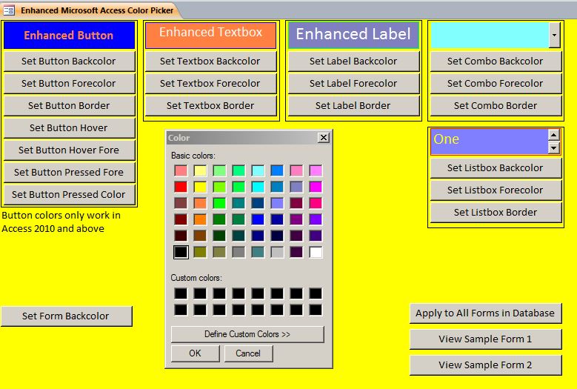The height and width of the screenshot is (389, 577).
Task: Open View Sample Form 2
Action: pyautogui.click(x=486, y=365)
